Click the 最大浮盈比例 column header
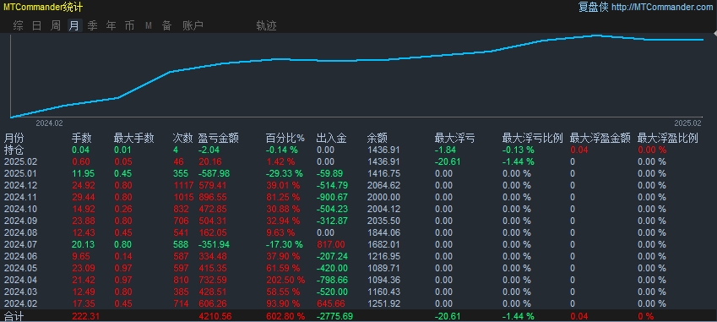The image size is (717, 322). [x=668, y=138]
